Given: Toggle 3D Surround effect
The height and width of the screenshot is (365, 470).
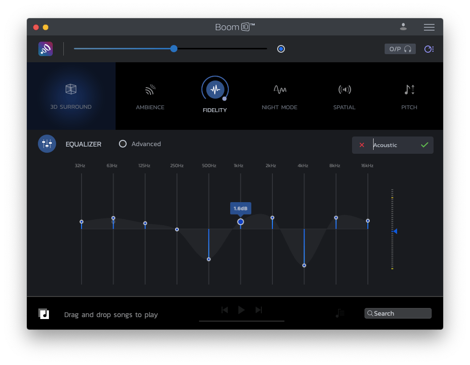Looking at the screenshot, I should (x=71, y=96).
